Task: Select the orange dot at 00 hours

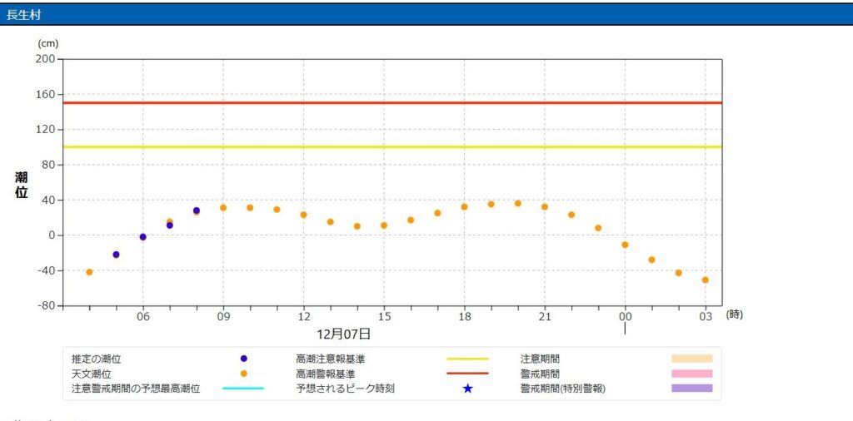Action: click(x=625, y=245)
